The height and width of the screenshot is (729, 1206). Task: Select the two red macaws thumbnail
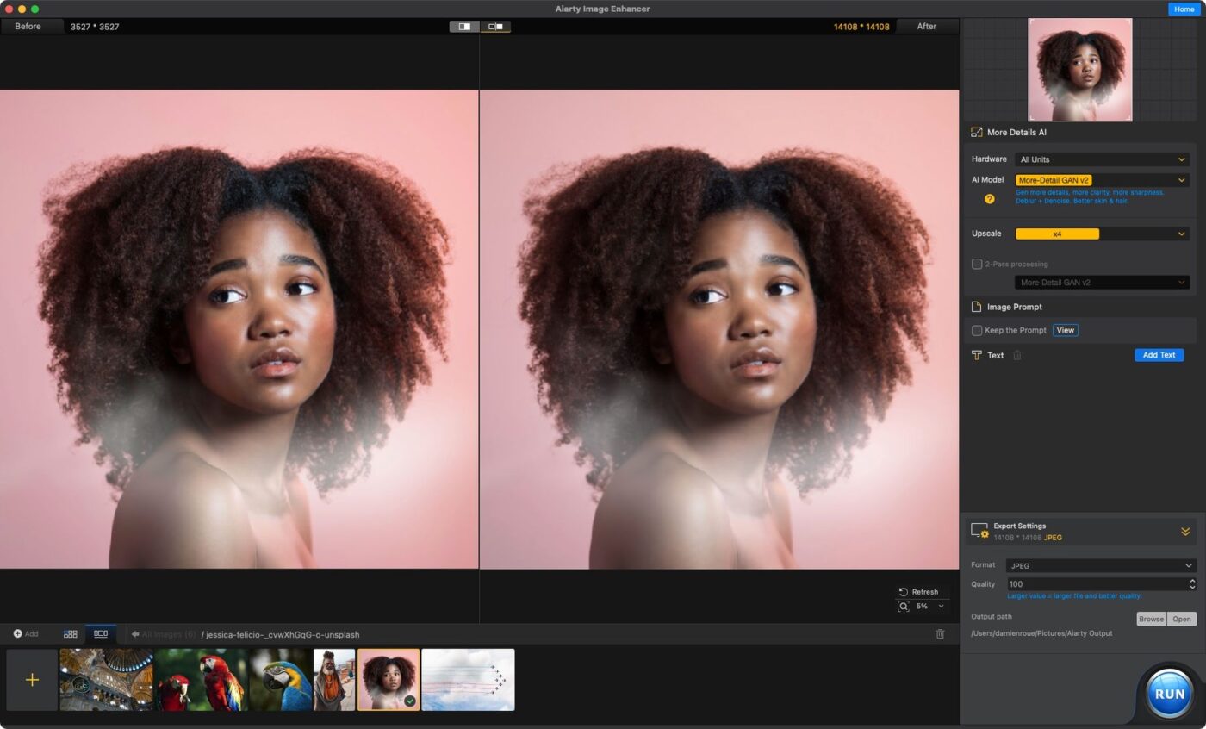[x=201, y=680]
